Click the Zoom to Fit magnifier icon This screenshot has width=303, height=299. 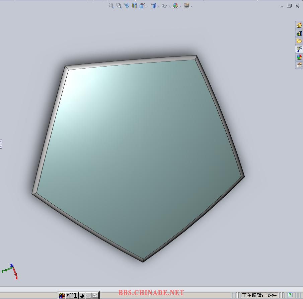(111, 6)
